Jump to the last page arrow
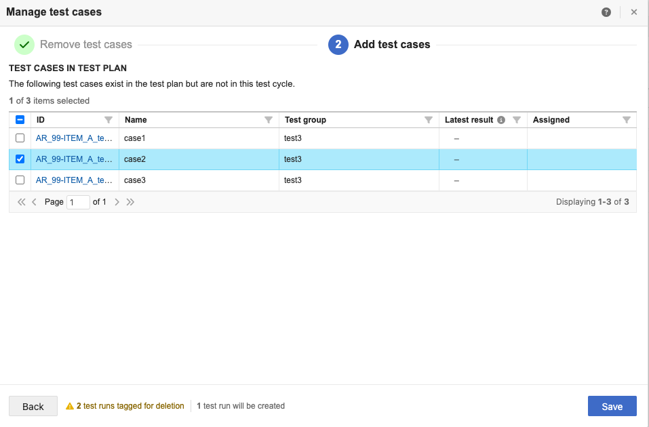 pyautogui.click(x=130, y=202)
